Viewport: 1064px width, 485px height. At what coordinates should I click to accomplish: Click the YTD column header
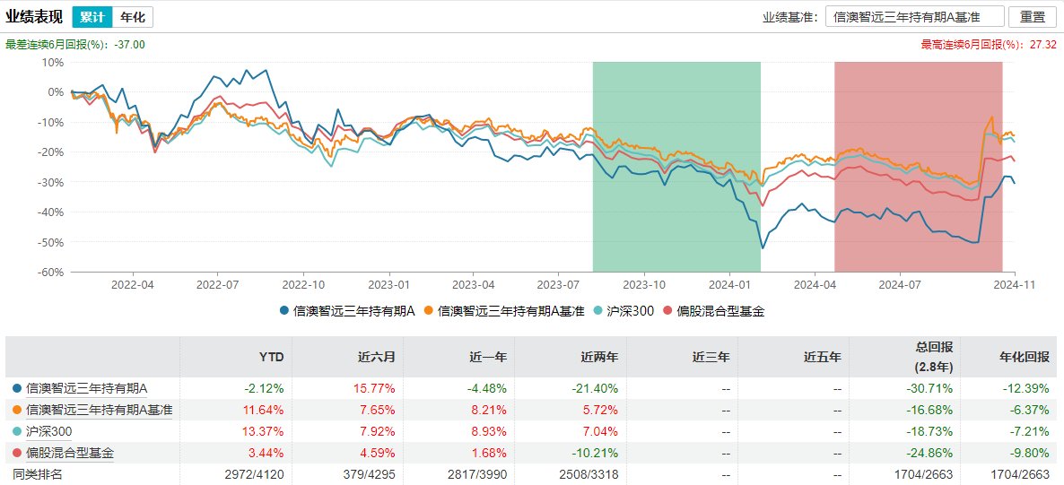click(x=272, y=357)
